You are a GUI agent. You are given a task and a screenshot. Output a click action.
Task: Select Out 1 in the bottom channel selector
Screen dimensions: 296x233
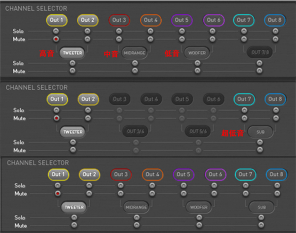(58, 174)
